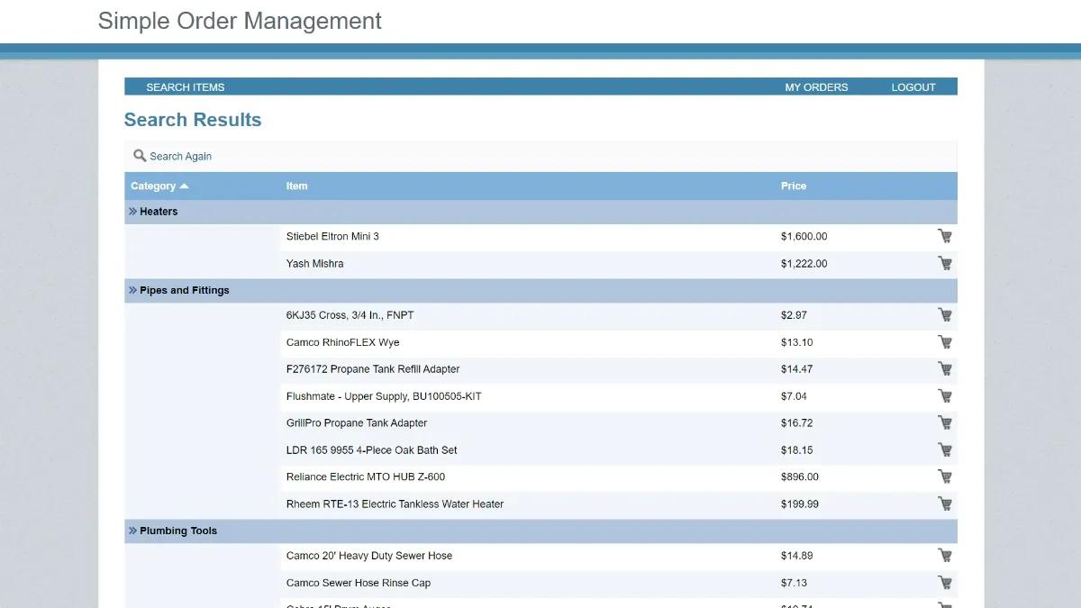Image resolution: width=1081 pixels, height=608 pixels.
Task: Add Stiebel Eltron Mini 3 to cart
Action: pyautogui.click(x=944, y=236)
